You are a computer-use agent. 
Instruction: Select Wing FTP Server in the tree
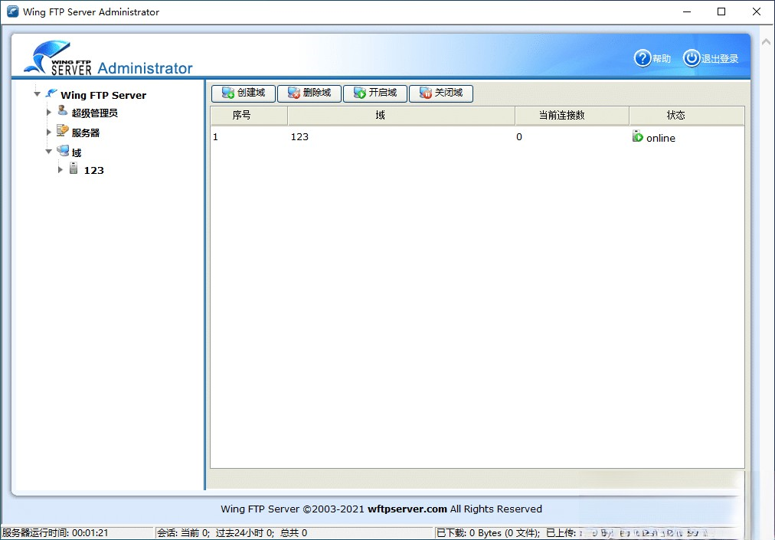pyautogui.click(x=103, y=95)
